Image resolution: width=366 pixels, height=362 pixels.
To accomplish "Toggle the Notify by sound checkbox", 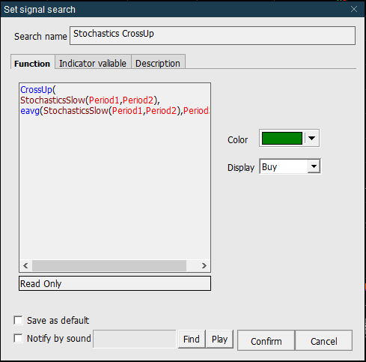I will (18, 338).
